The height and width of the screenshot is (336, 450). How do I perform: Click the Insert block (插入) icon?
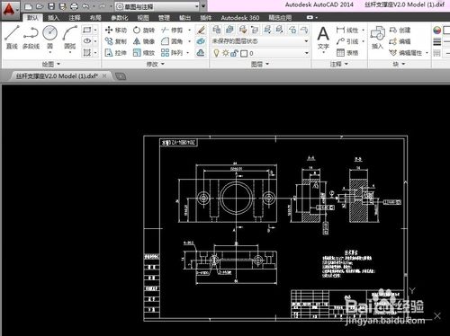378,37
